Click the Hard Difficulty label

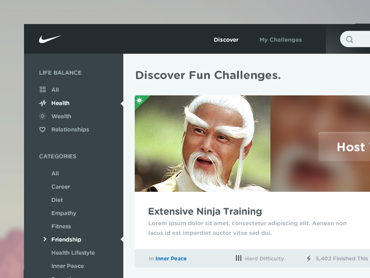click(264, 259)
